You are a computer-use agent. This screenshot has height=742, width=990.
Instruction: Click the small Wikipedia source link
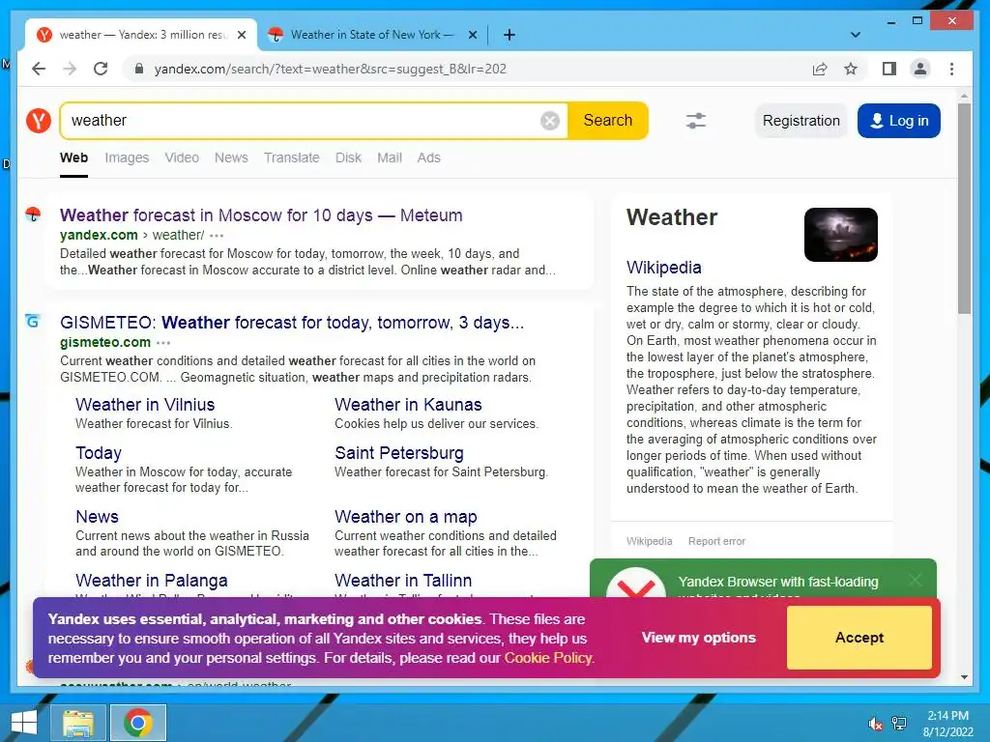tap(649, 541)
